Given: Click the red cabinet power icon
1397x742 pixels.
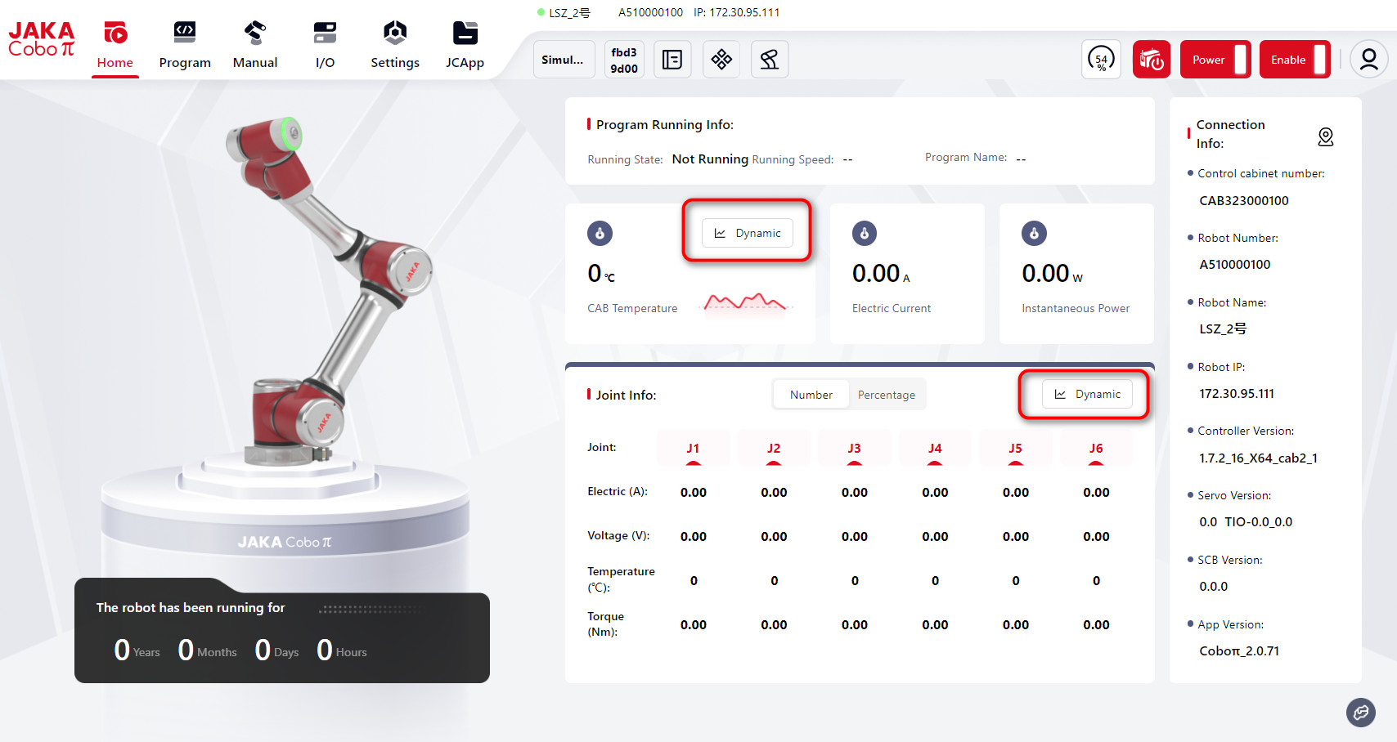Looking at the screenshot, I should pos(1151,60).
